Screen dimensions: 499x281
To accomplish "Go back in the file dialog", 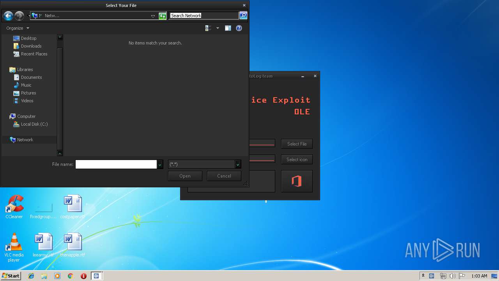I will 8,16.
